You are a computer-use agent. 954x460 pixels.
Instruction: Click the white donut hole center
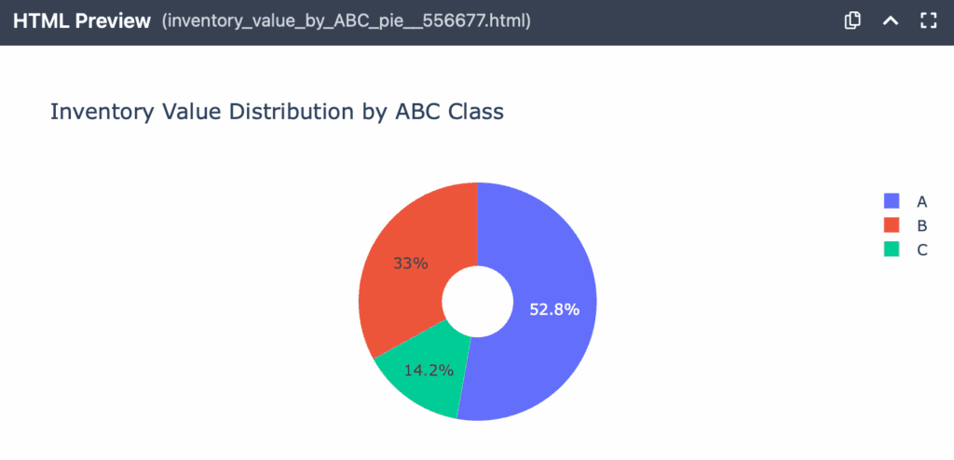pos(477,302)
